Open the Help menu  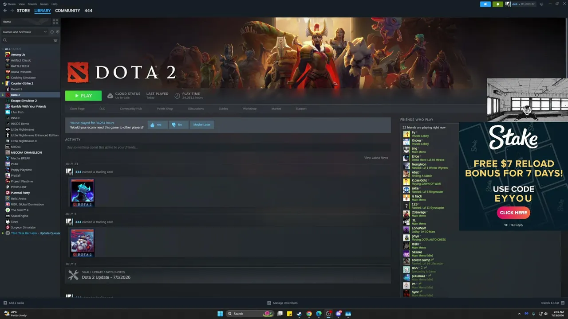tap(54, 4)
